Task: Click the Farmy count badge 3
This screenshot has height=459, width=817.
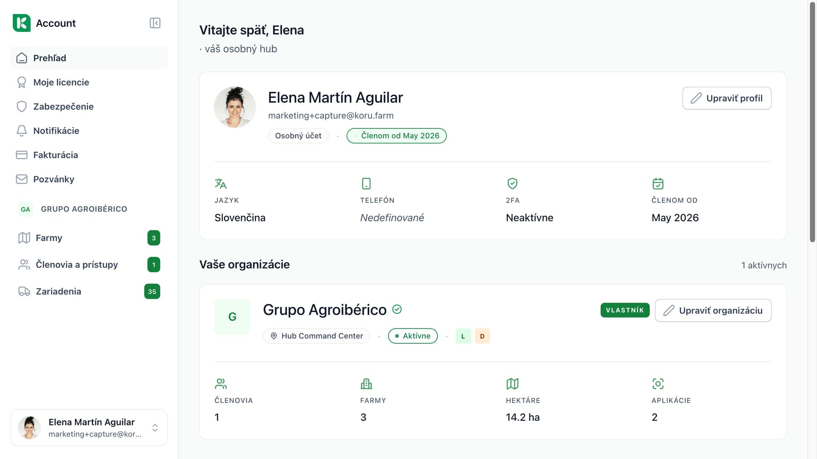Action: point(154,238)
